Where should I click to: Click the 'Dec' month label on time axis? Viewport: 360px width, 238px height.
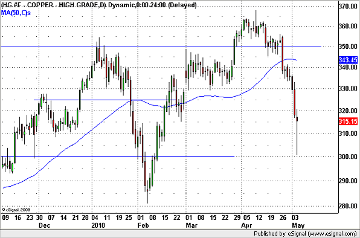click(44, 225)
